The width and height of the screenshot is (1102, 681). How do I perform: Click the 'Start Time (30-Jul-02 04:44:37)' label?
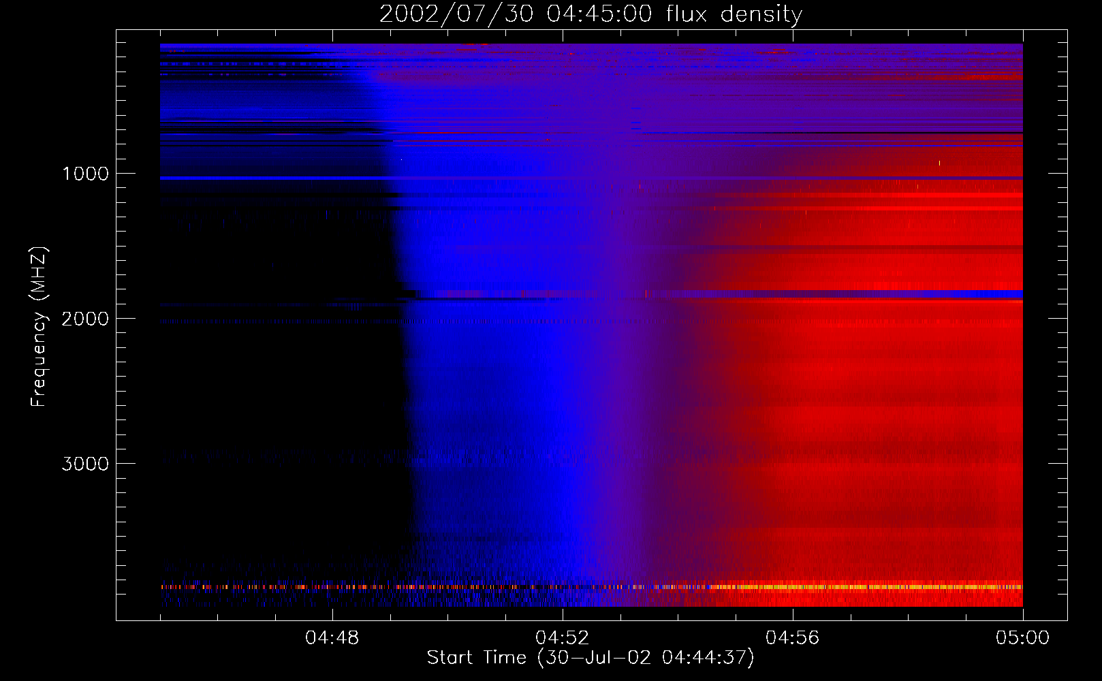591,657
